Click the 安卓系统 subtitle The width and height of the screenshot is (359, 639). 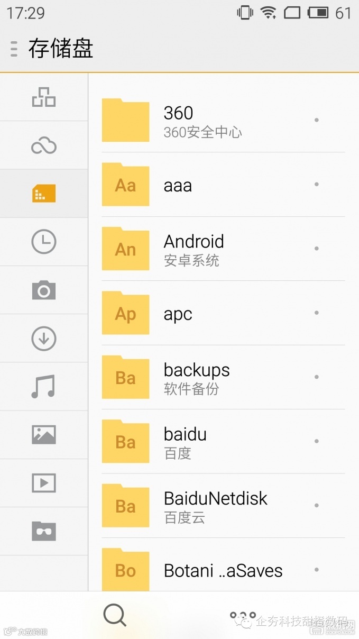191,261
